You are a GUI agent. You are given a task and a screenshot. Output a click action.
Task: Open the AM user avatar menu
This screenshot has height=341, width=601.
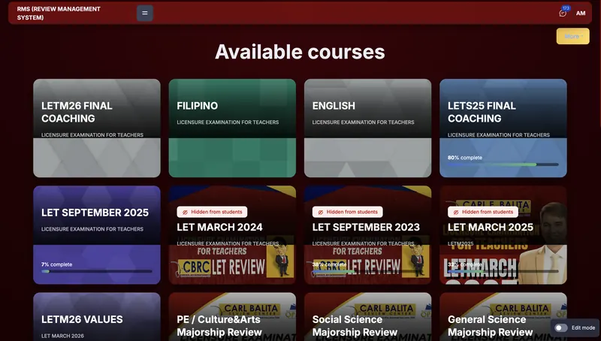[x=581, y=14]
